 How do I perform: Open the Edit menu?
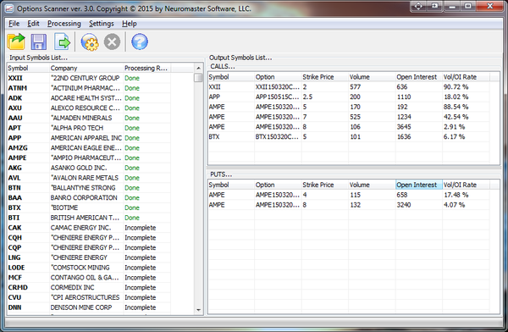tap(33, 24)
